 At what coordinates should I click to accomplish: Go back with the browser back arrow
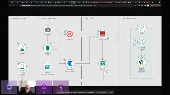(x=11, y=6)
